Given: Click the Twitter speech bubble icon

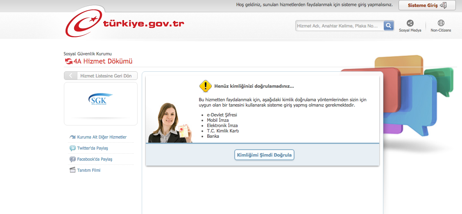Looking at the screenshot, I should click(x=72, y=148).
